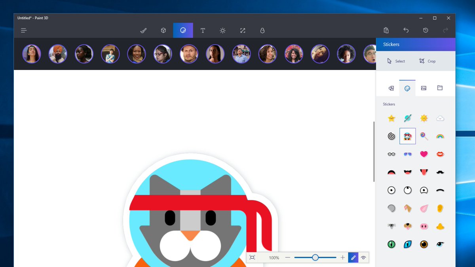The height and width of the screenshot is (267, 475).
Task: Open the custom stickers folder tab
Action: pos(440,88)
